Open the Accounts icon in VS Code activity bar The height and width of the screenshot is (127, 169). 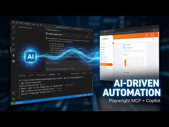point(13,93)
